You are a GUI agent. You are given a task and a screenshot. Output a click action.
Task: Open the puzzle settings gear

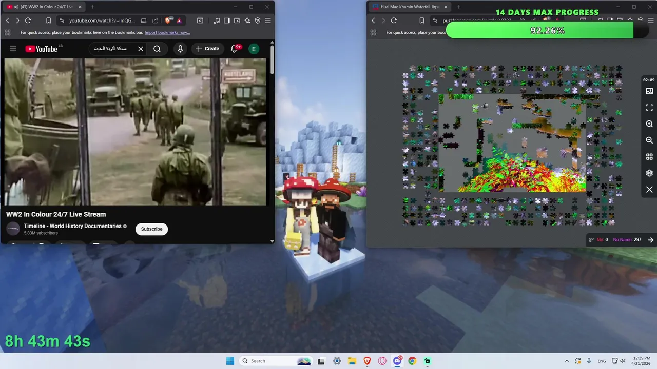click(649, 173)
